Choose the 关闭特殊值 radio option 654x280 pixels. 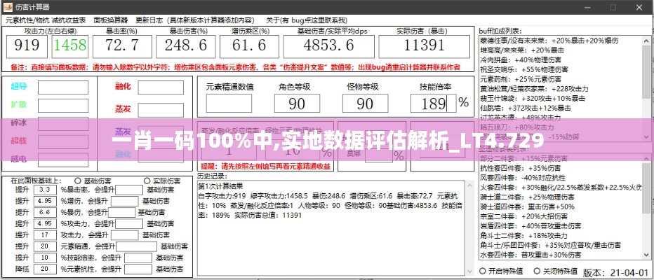(537, 270)
